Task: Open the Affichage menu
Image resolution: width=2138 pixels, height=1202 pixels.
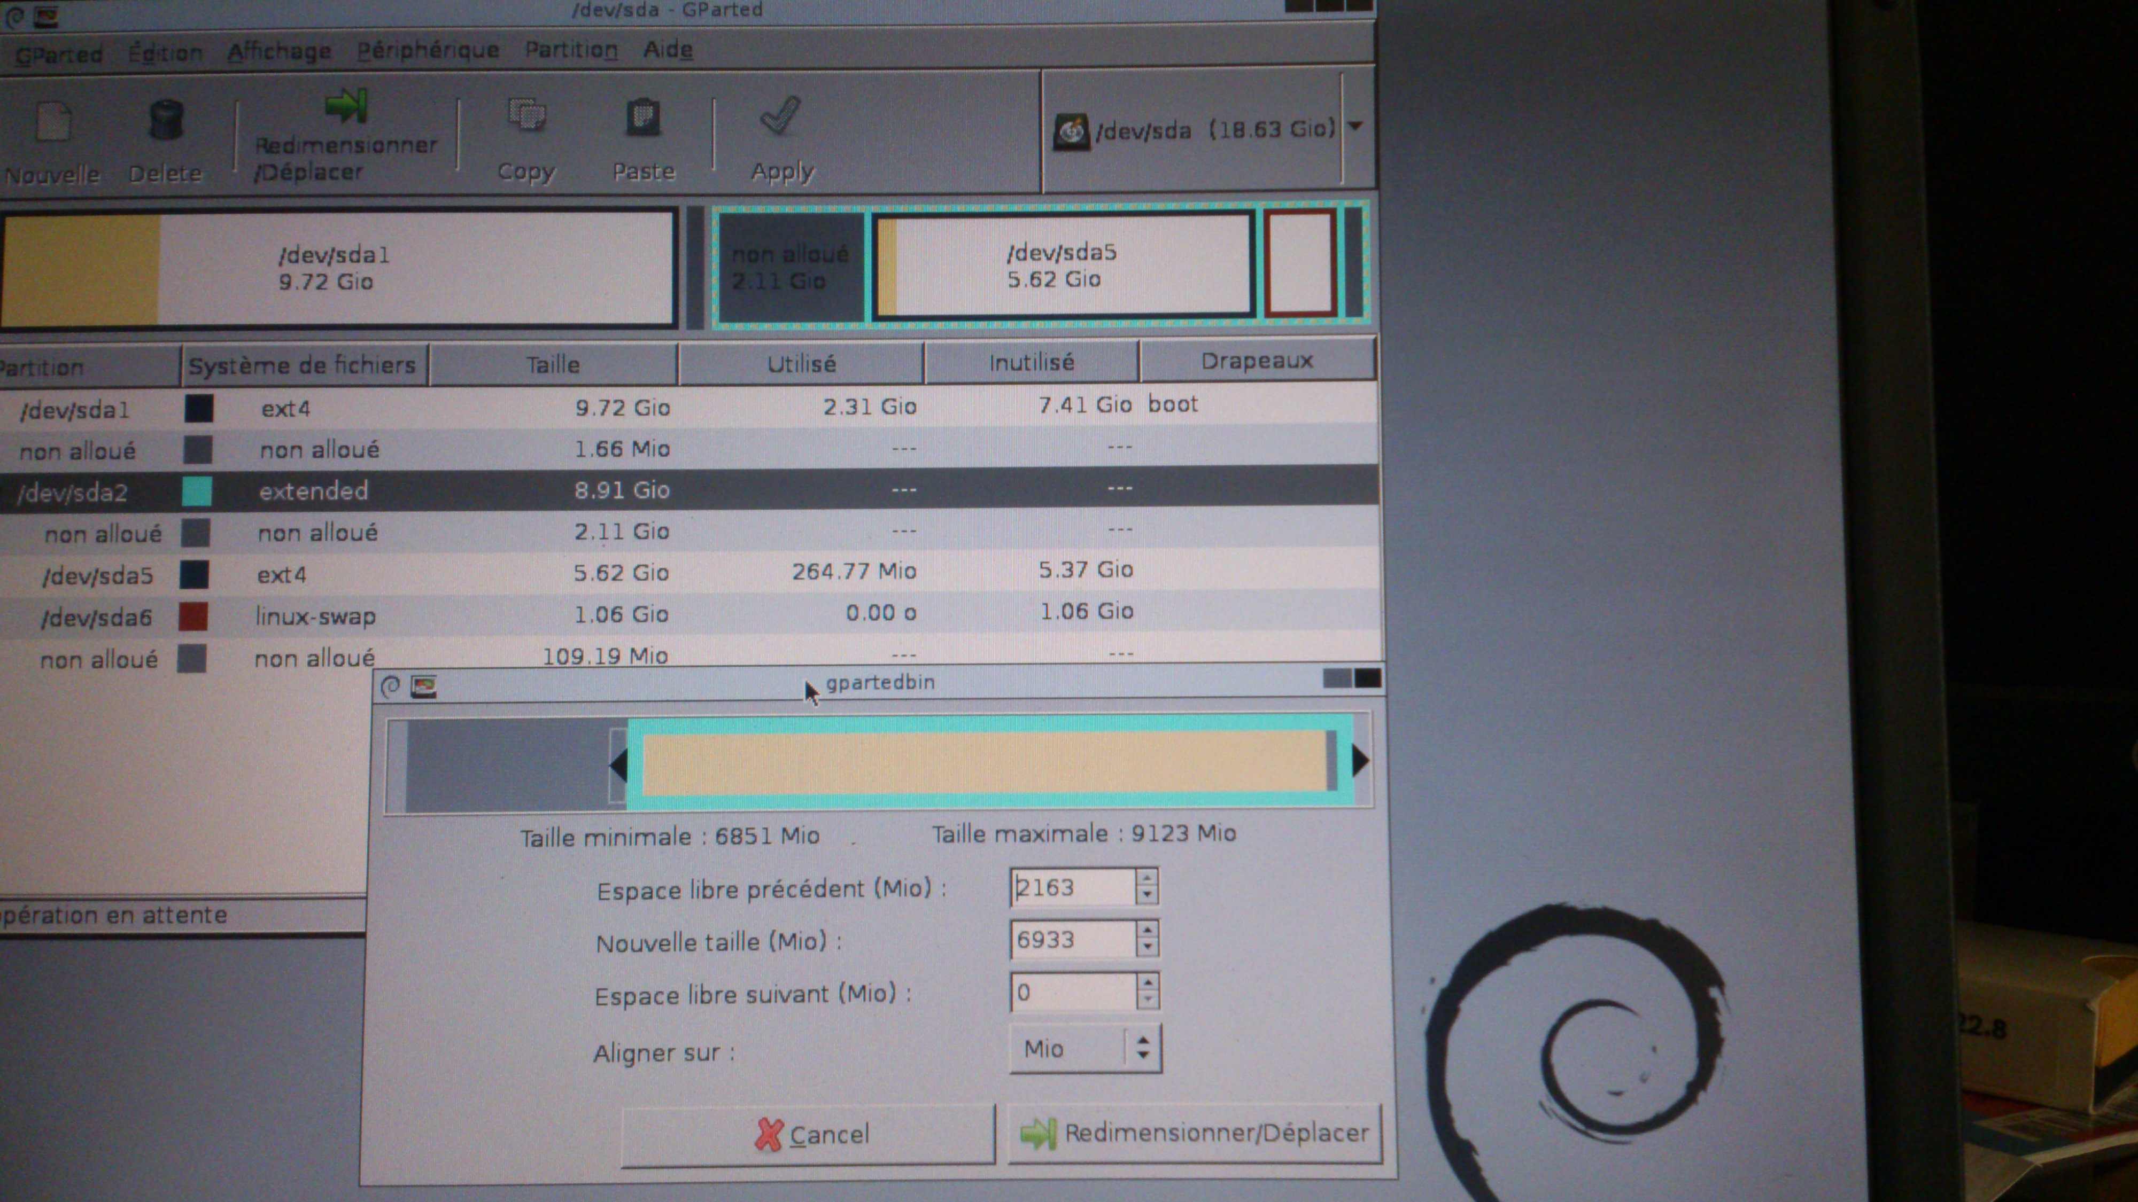Action: click(279, 51)
